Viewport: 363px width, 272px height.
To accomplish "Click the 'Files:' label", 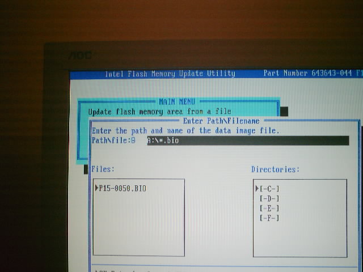I will point(103,169).
